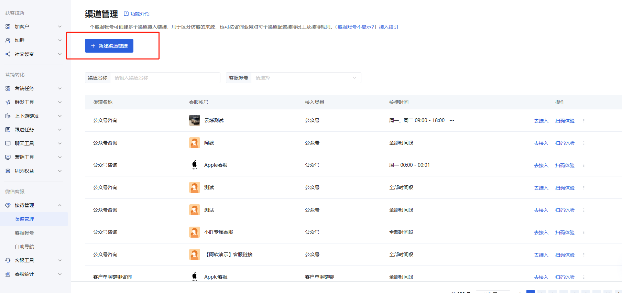Click the 群发工具 paper-plane icon

click(x=8, y=102)
